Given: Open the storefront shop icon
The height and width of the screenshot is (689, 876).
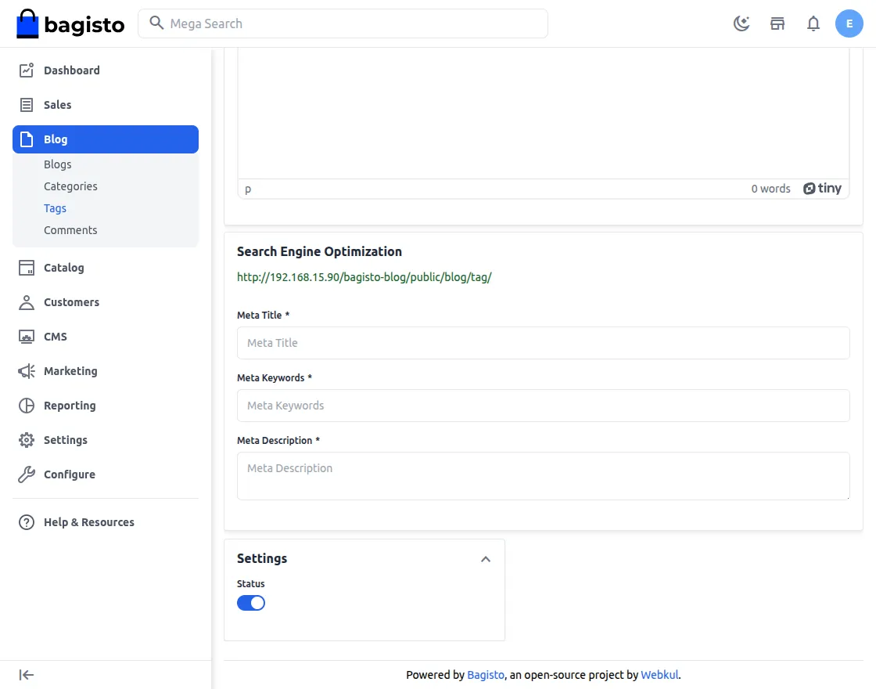Looking at the screenshot, I should (777, 23).
